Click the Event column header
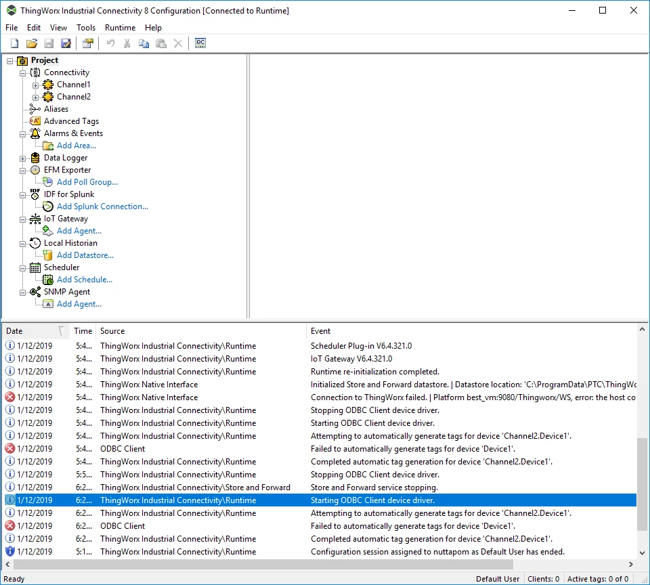This screenshot has height=585, width=650. pos(471,331)
